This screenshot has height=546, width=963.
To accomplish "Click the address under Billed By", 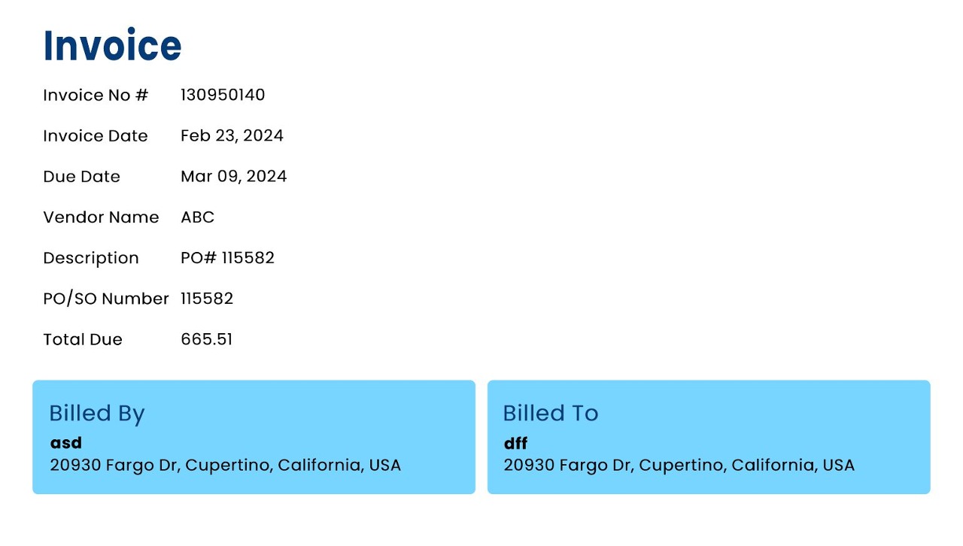I will (225, 466).
